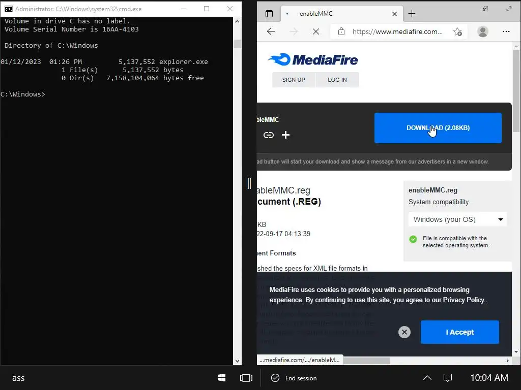Open the LOG IN page
521x390 pixels.
(x=337, y=80)
